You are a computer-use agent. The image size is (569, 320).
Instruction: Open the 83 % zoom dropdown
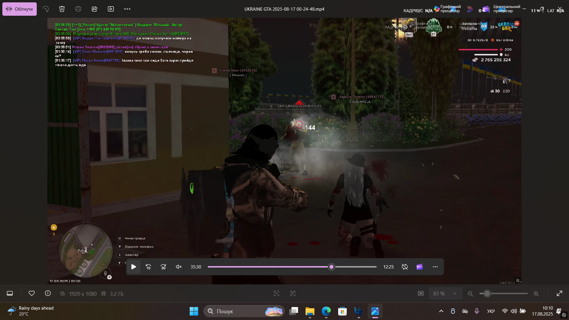(x=445, y=293)
